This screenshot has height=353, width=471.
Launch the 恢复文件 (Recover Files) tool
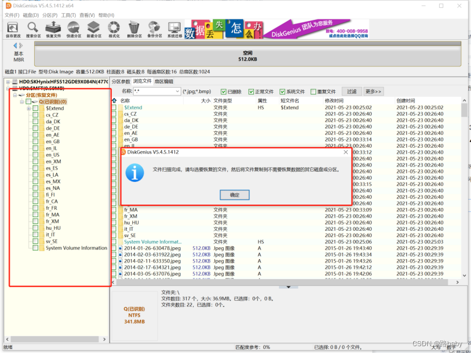pos(53,28)
